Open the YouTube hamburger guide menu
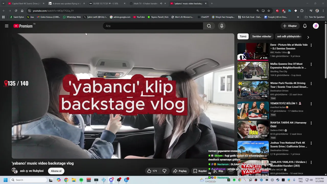The width and height of the screenshot is (327, 184). tap(7, 26)
